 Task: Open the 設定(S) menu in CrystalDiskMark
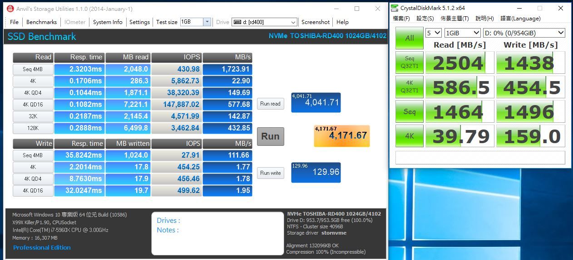click(x=425, y=19)
